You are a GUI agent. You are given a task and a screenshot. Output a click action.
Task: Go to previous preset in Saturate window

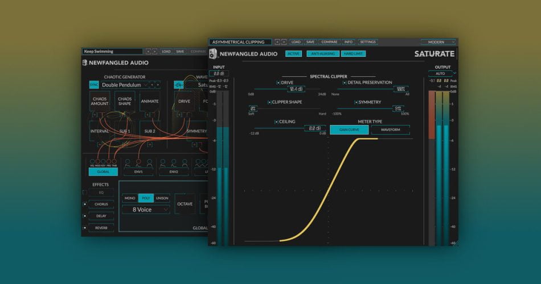[277, 42]
